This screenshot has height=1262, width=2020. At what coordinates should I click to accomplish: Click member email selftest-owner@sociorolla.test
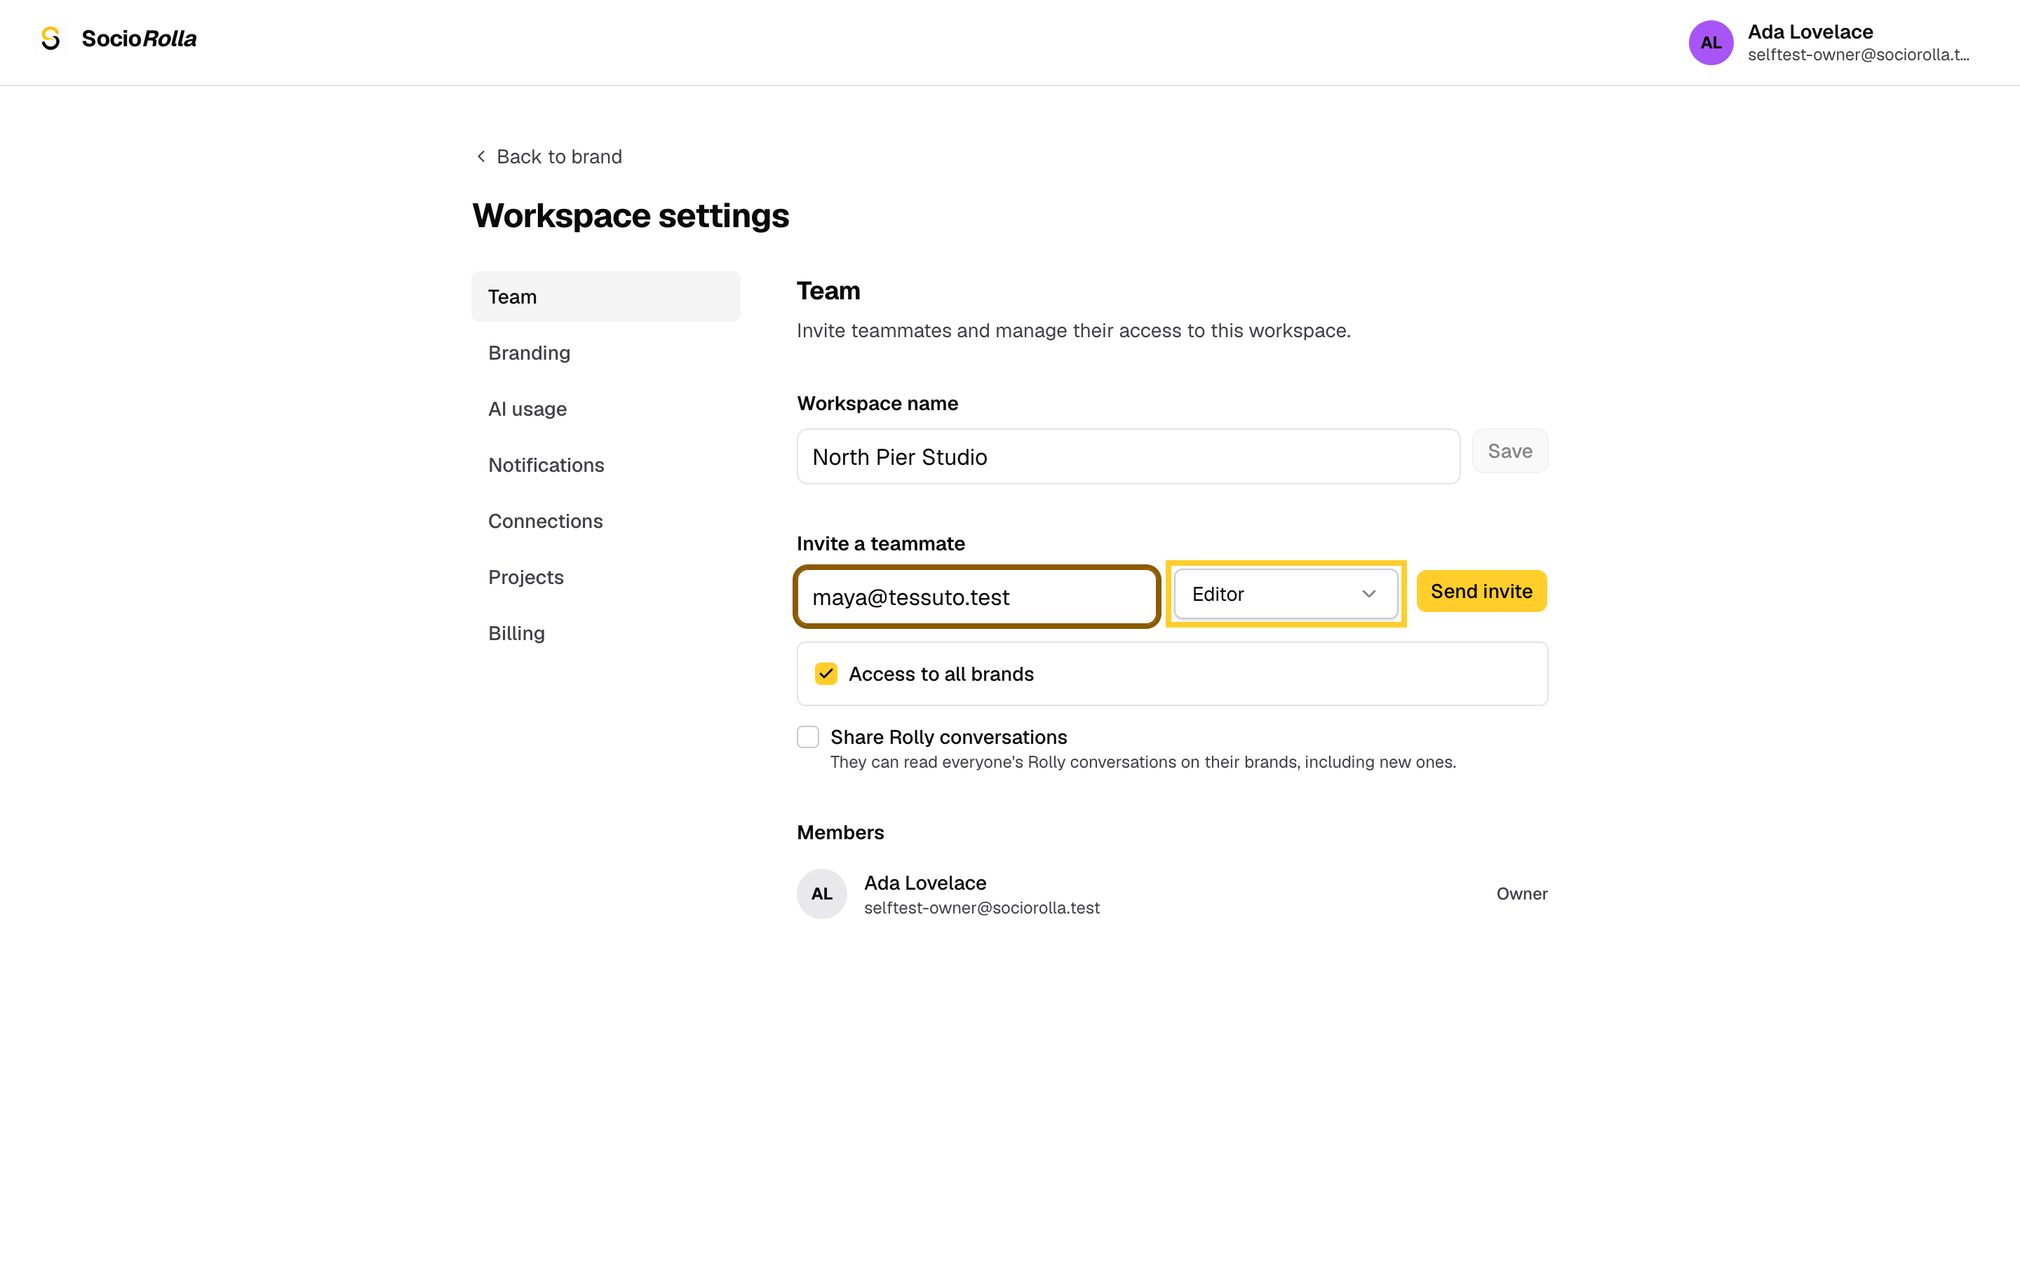[982, 907]
